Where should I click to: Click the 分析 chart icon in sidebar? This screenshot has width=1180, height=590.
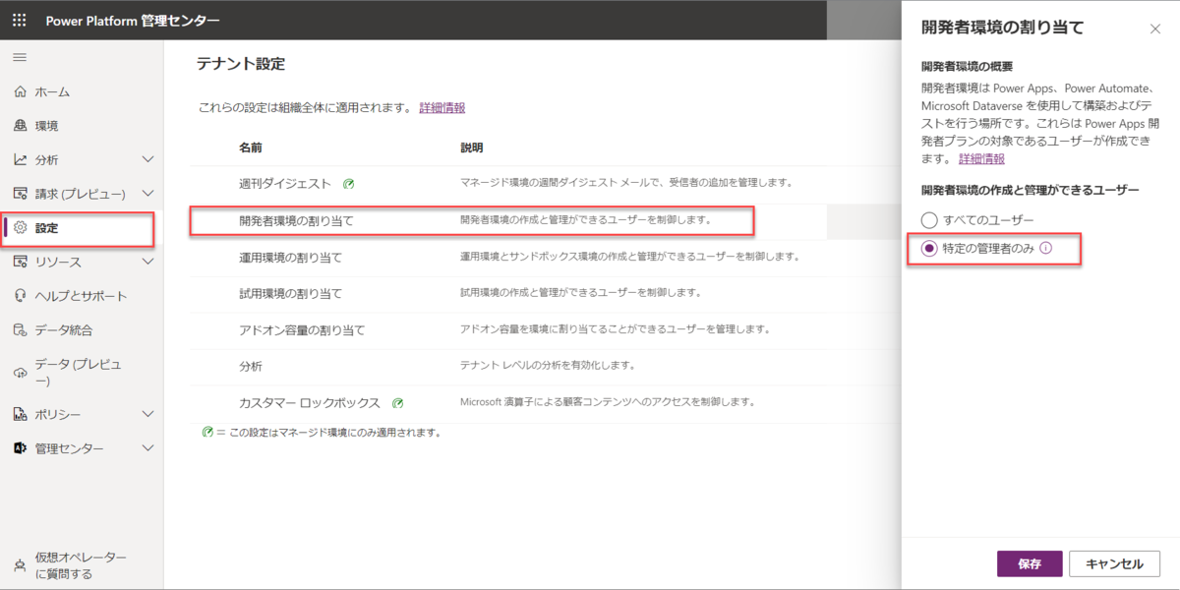click(x=20, y=159)
